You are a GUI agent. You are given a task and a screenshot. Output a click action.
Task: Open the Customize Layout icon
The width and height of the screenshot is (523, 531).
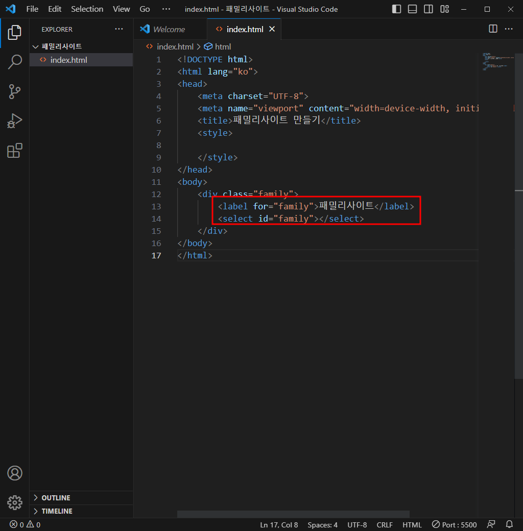[x=444, y=9]
